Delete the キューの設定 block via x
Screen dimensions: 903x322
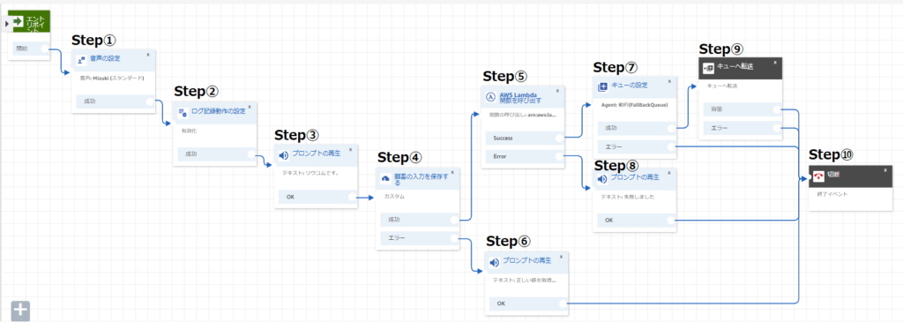click(669, 82)
